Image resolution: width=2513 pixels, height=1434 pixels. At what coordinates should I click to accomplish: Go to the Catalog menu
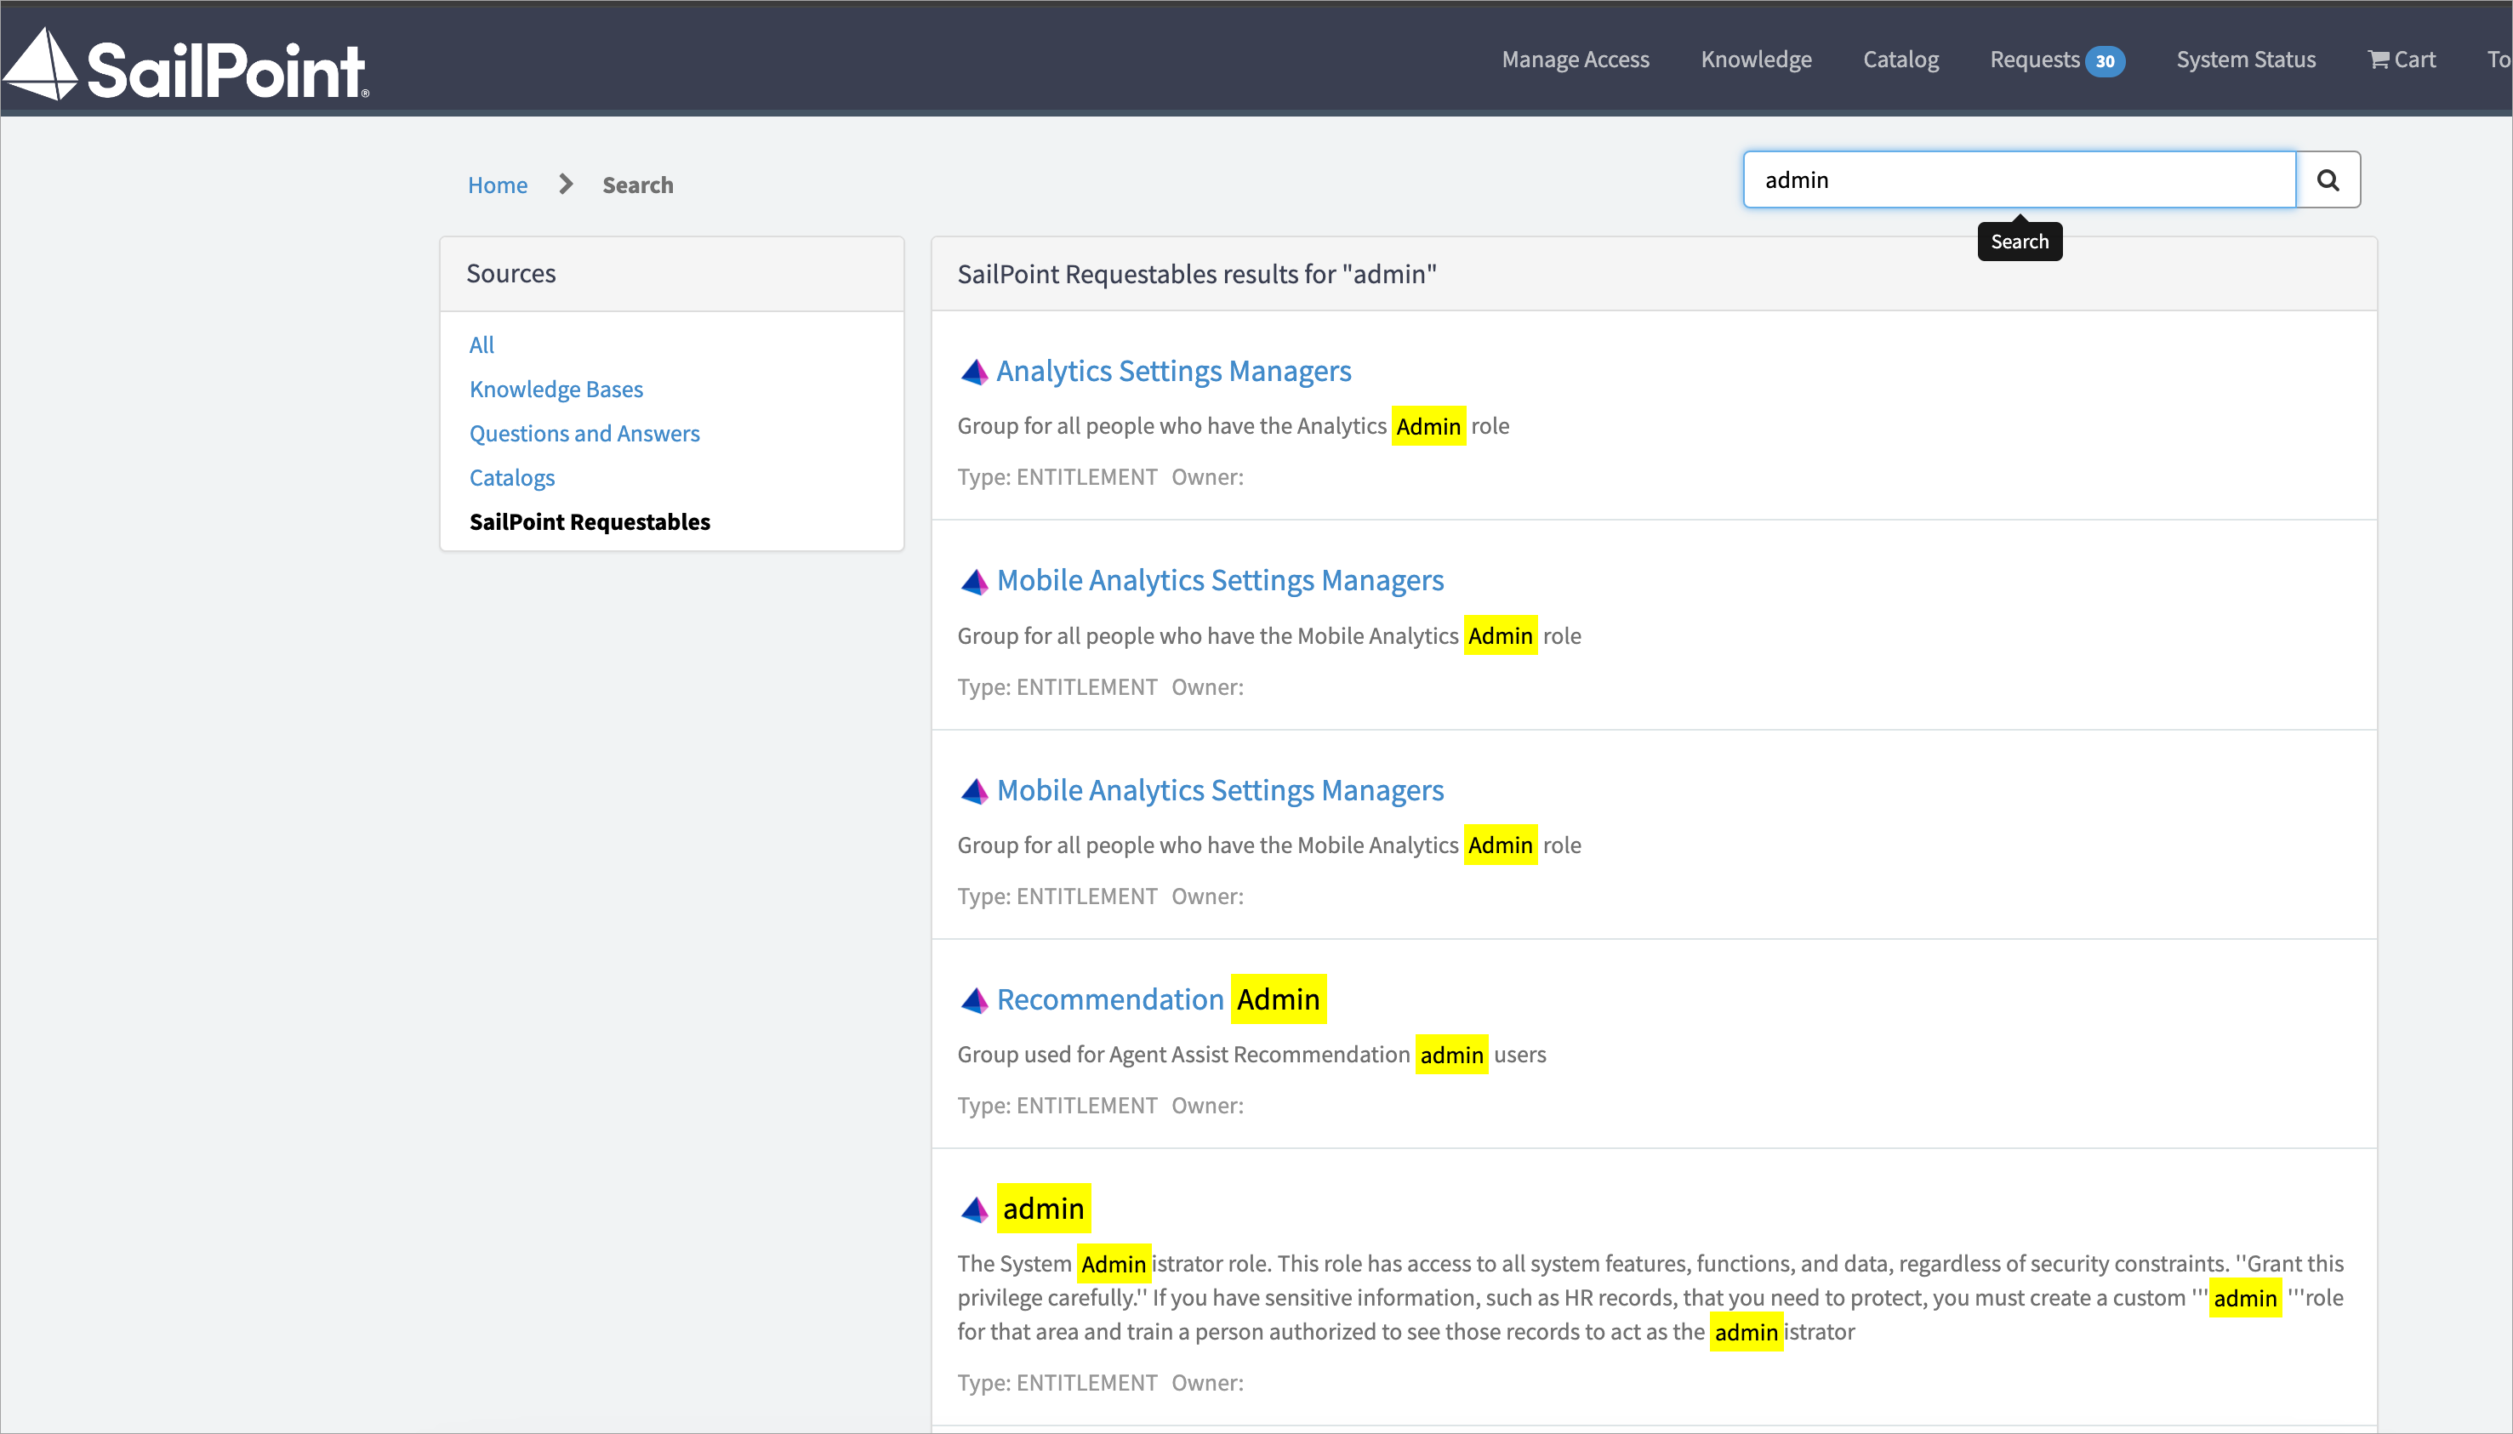(1900, 59)
